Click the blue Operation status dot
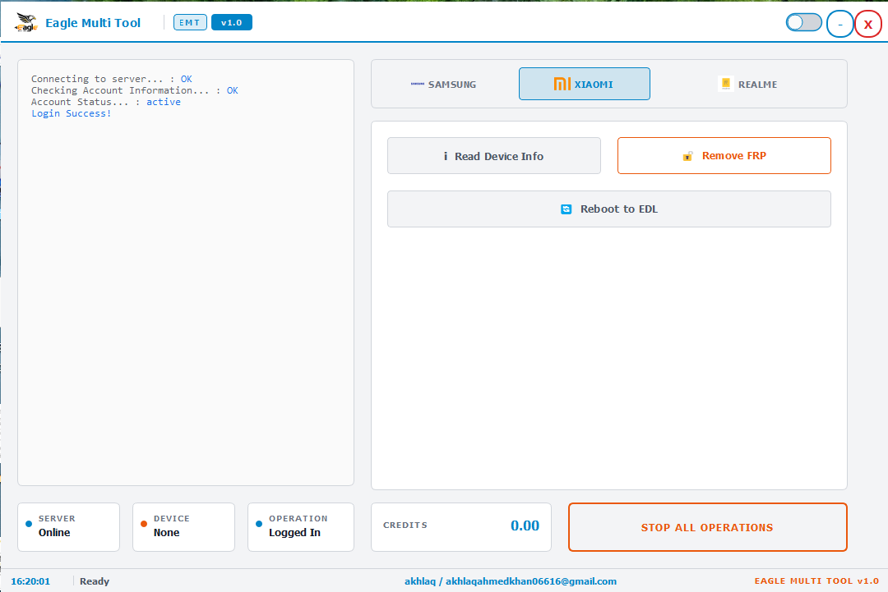The height and width of the screenshot is (592, 888). tap(259, 524)
